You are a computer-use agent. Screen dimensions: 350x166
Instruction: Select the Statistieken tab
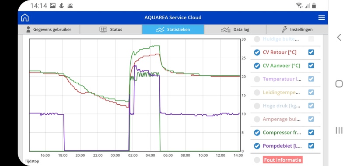173,29
